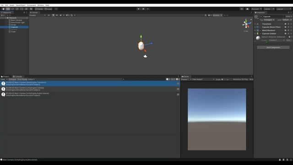Click the Capsule Collider component icon
This screenshot has width=293, height=165.
pyautogui.click(x=258, y=33)
